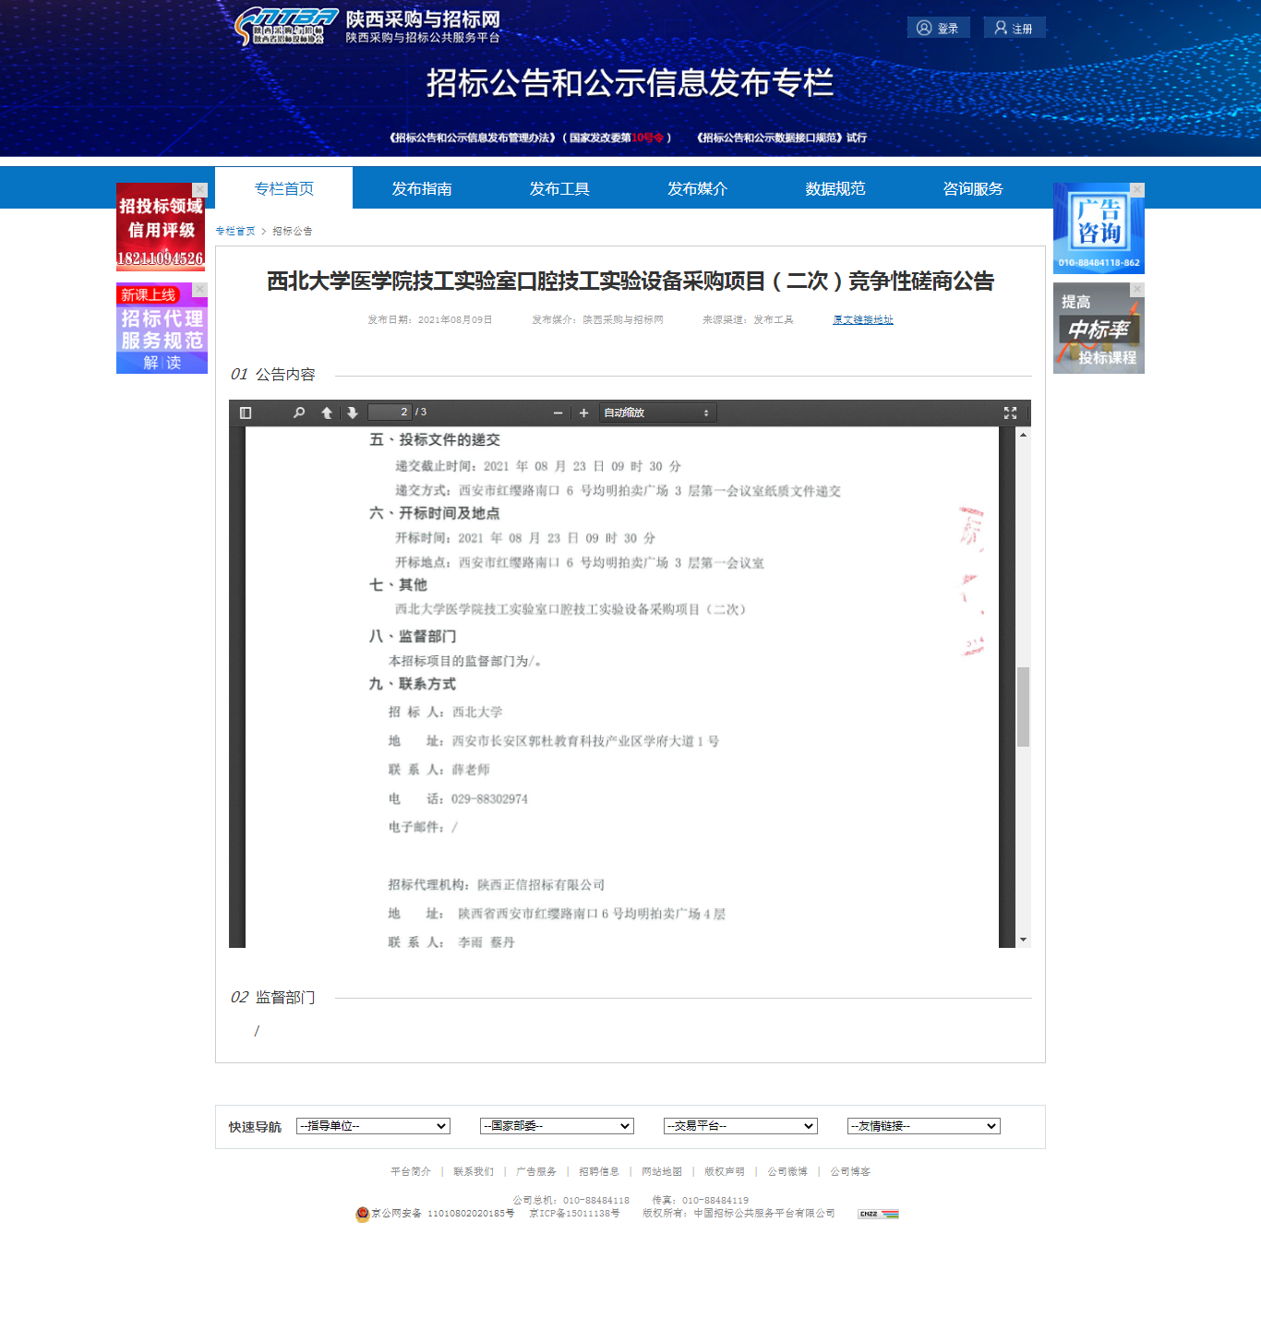This screenshot has height=1318, width=1261.
Task: Open the 数据规范 navigation tab
Action: click(x=835, y=188)
